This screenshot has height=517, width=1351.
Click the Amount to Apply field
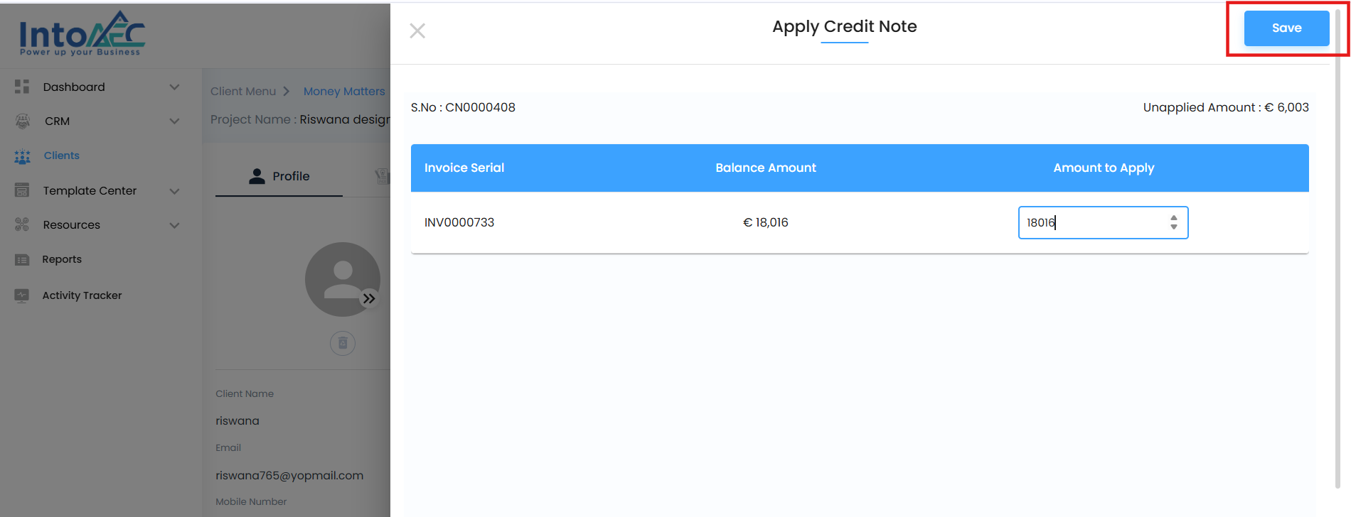pyautogui.click(x=1091, y=222)
